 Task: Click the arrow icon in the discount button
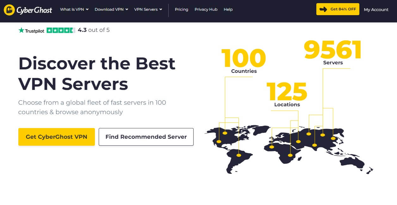(x=323, y=9)
